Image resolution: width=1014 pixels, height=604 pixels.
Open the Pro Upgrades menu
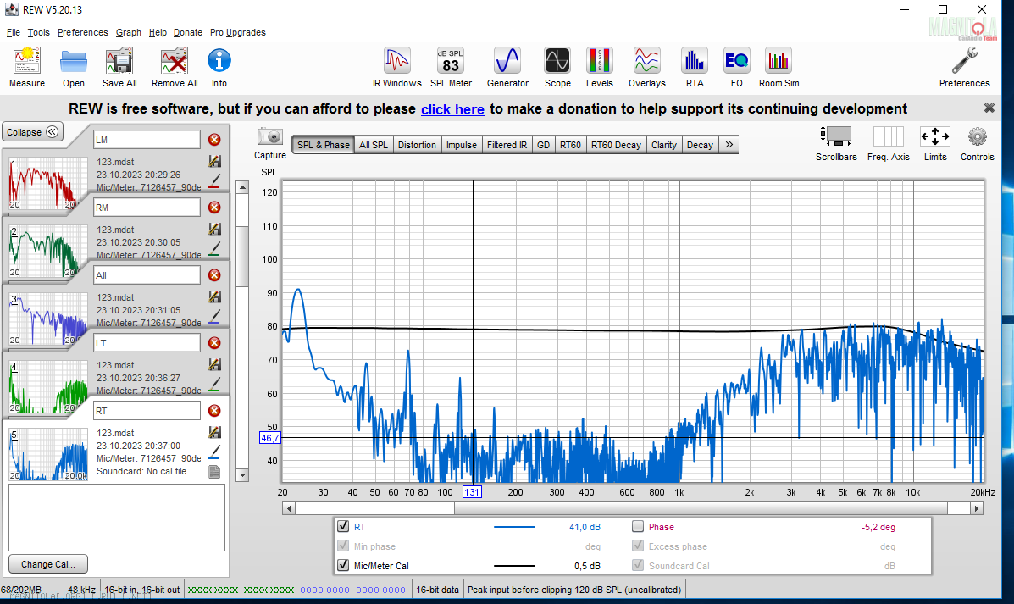(x=238, y=32)
